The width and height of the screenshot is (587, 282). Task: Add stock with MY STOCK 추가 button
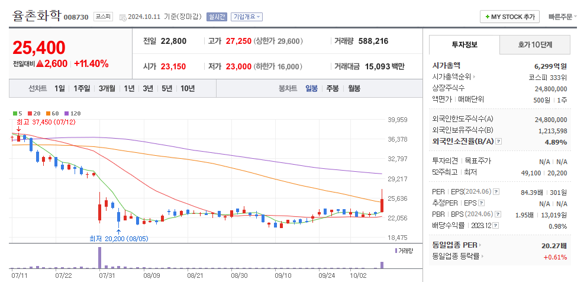[x=509, y=17]
